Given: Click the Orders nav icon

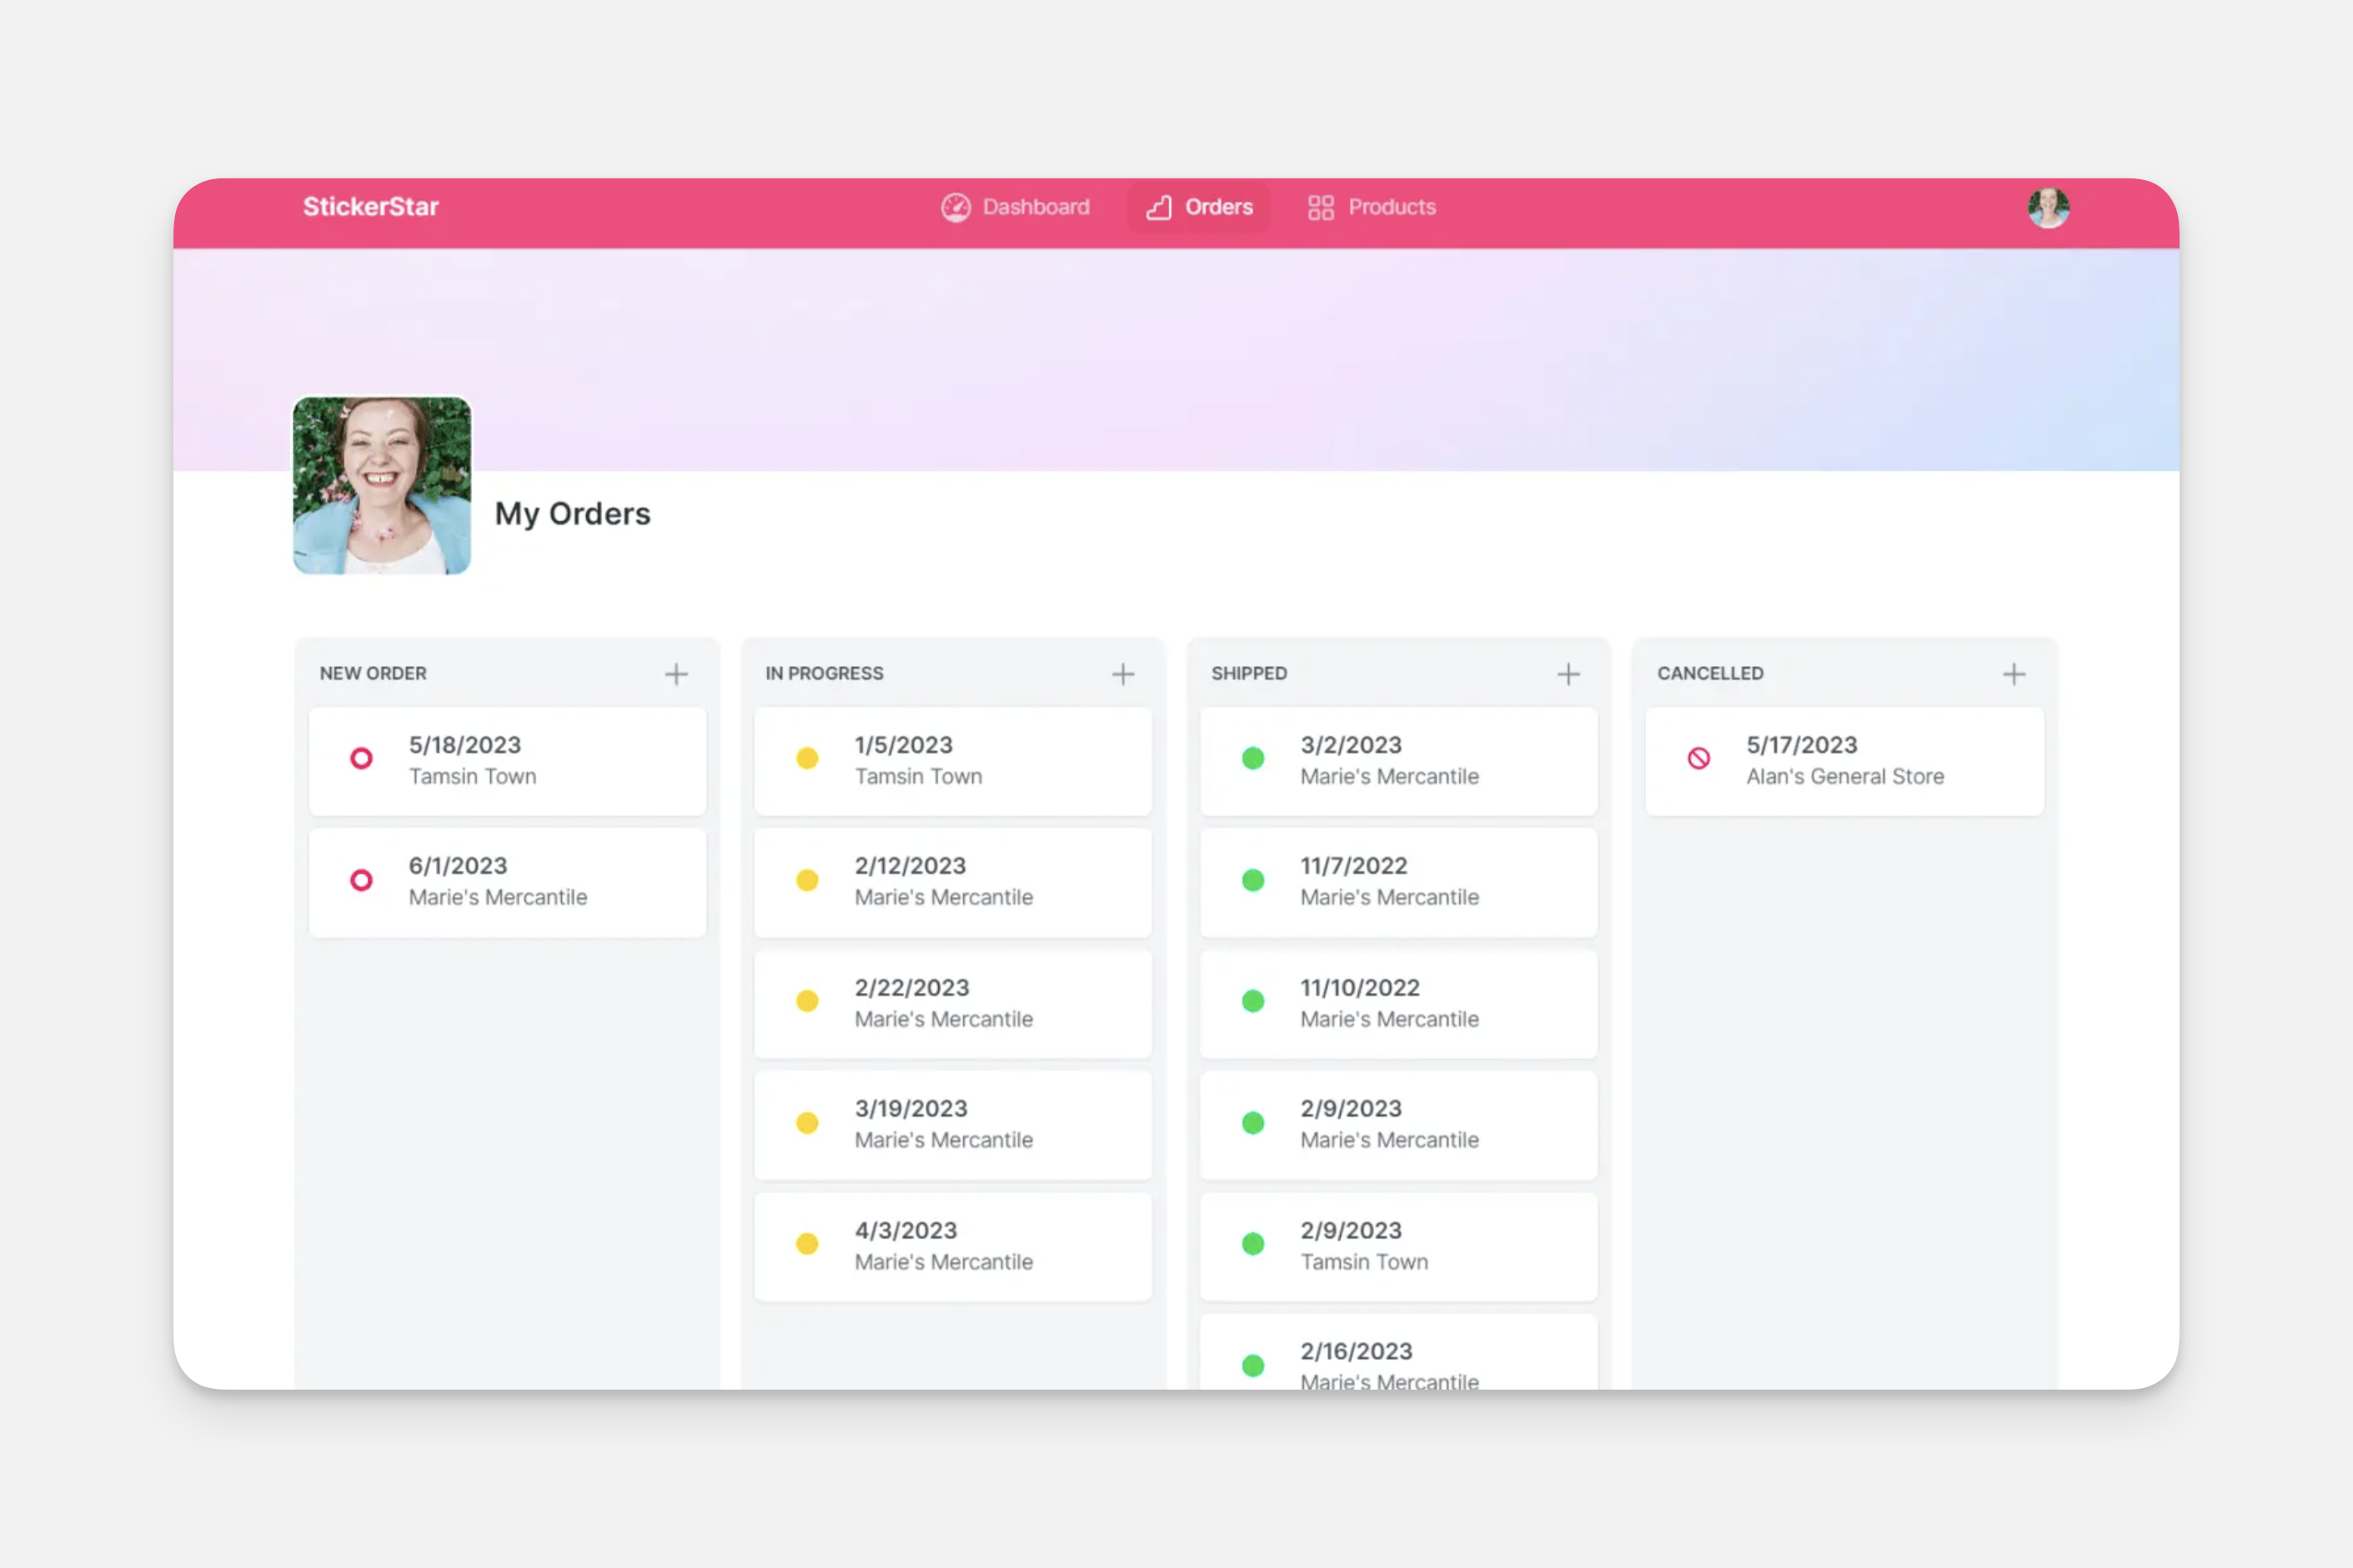Looking at the screenshot, I should pyautogui.click(x=1158, y=207).
